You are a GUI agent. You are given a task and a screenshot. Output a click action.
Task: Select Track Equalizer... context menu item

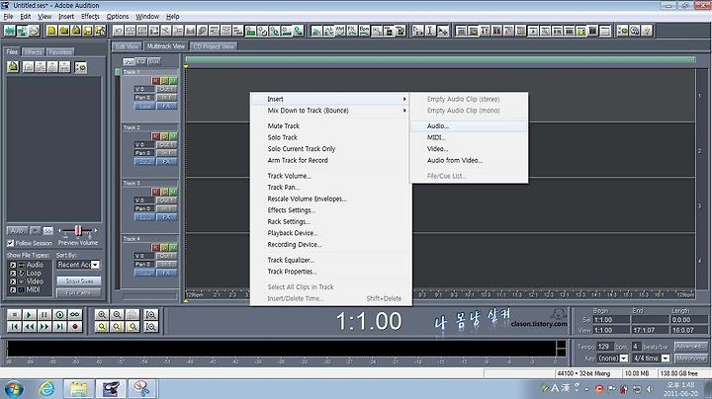coord(331,261)
